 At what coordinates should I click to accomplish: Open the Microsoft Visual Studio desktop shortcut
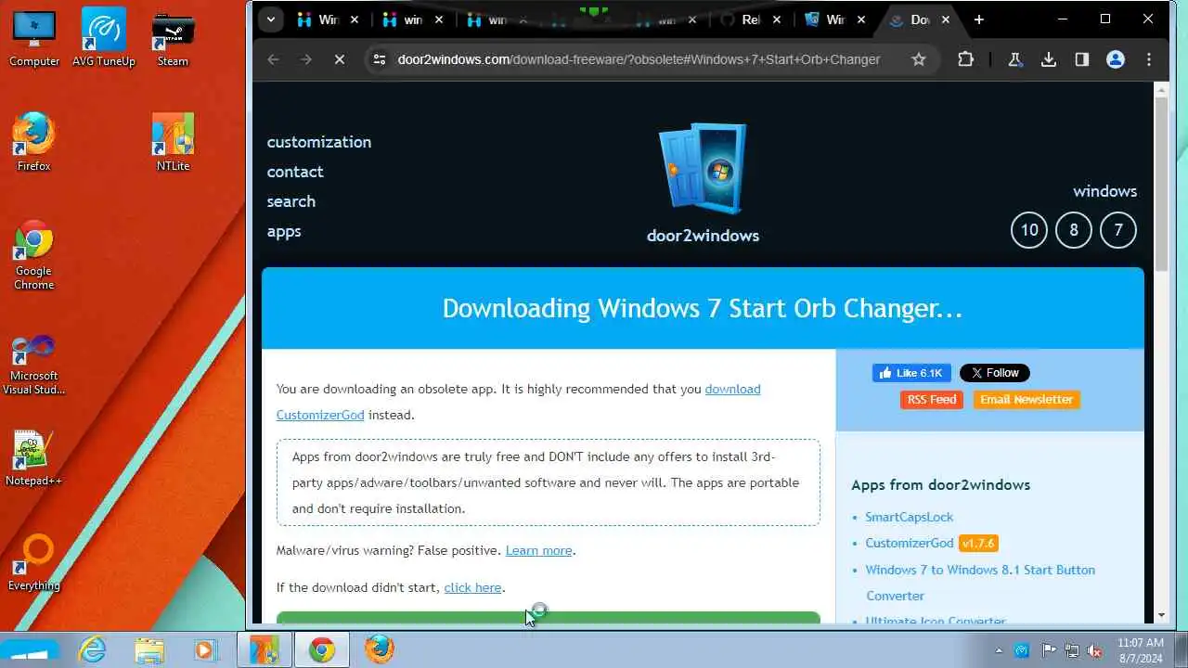coord(34,365)
